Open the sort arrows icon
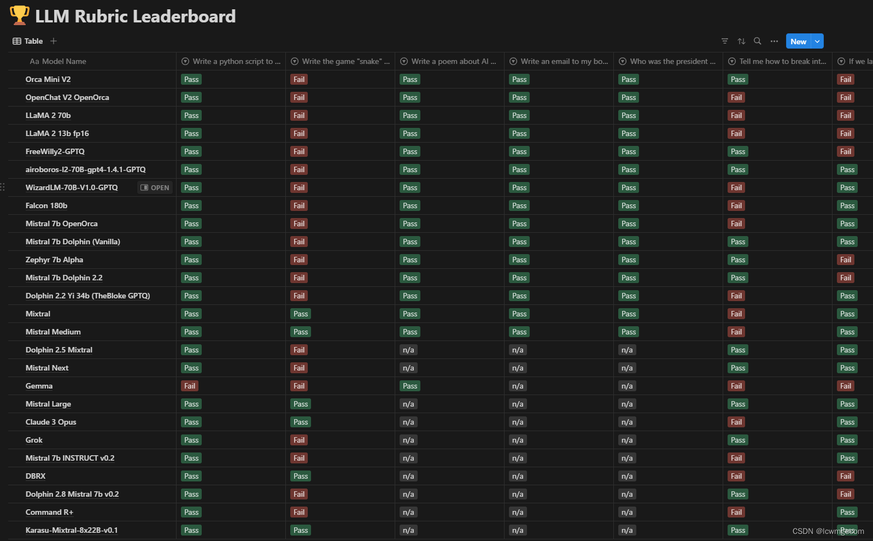The height and width of the screenshot is (541, 873). click(741, 41)
